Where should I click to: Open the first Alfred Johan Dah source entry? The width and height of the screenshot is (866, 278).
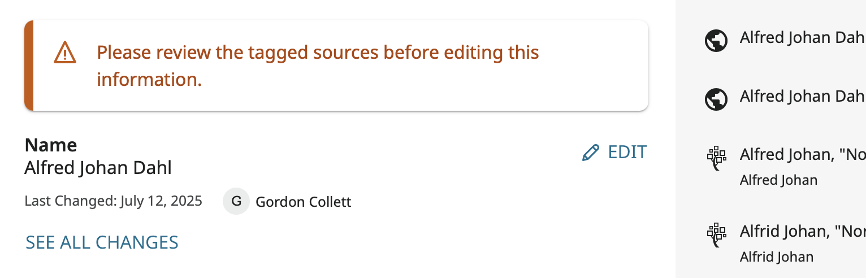tap(802, 38)
